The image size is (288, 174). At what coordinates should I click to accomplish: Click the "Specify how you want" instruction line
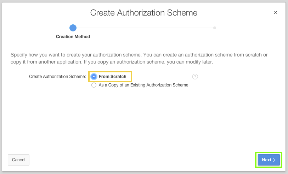(139, 55)
